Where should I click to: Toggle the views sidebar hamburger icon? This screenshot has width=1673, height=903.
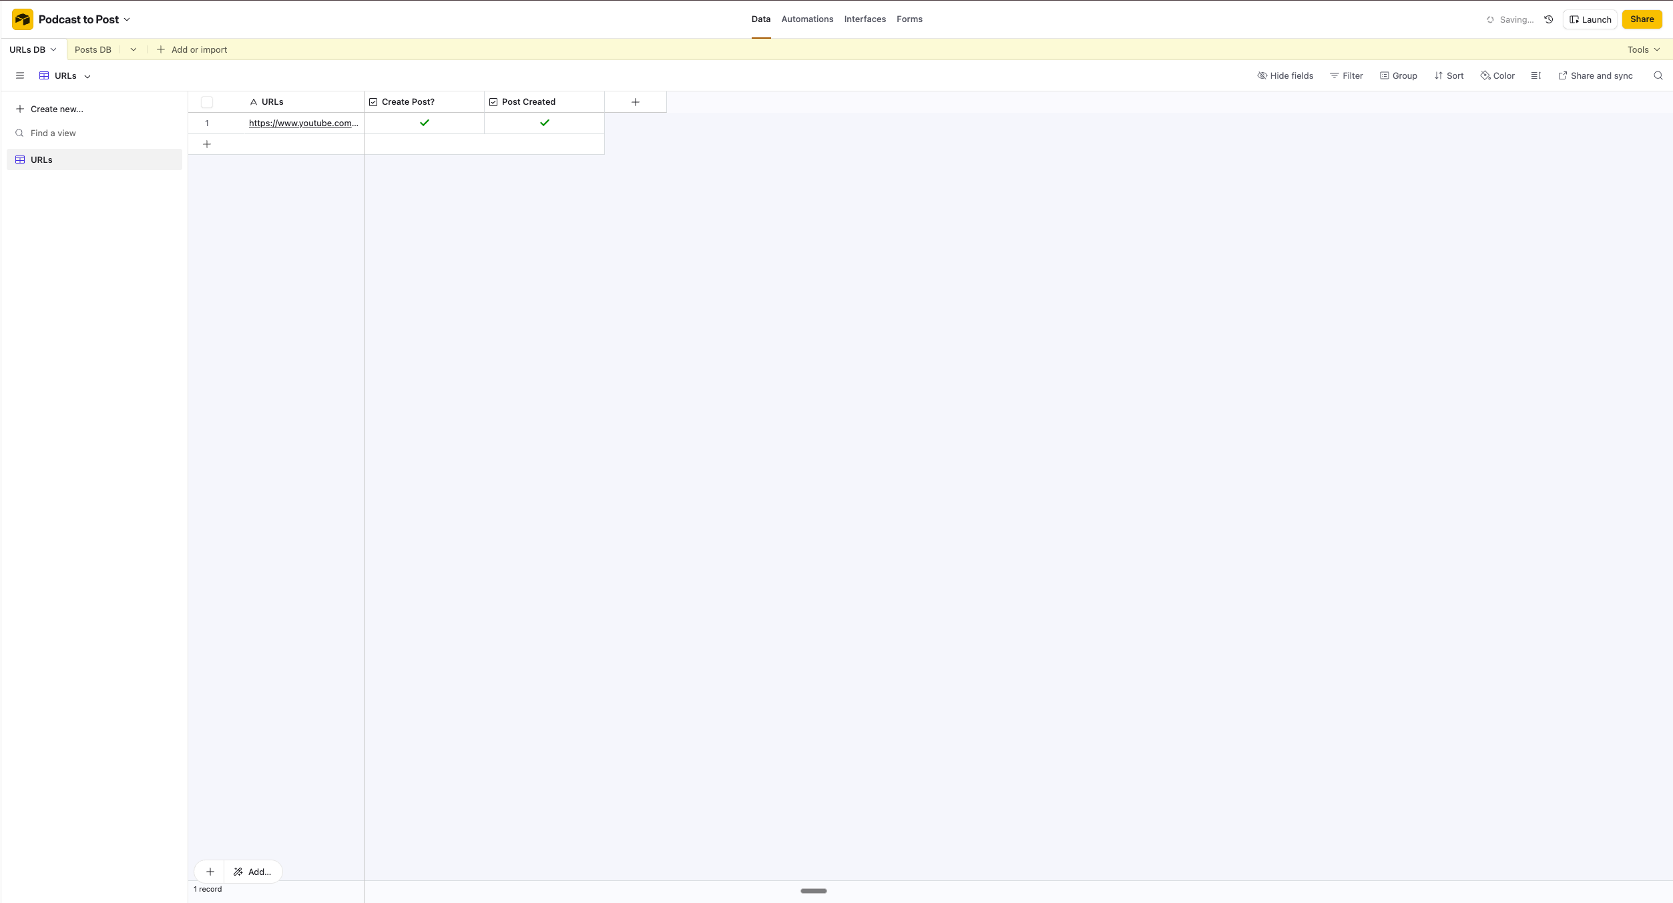point(20,75)
